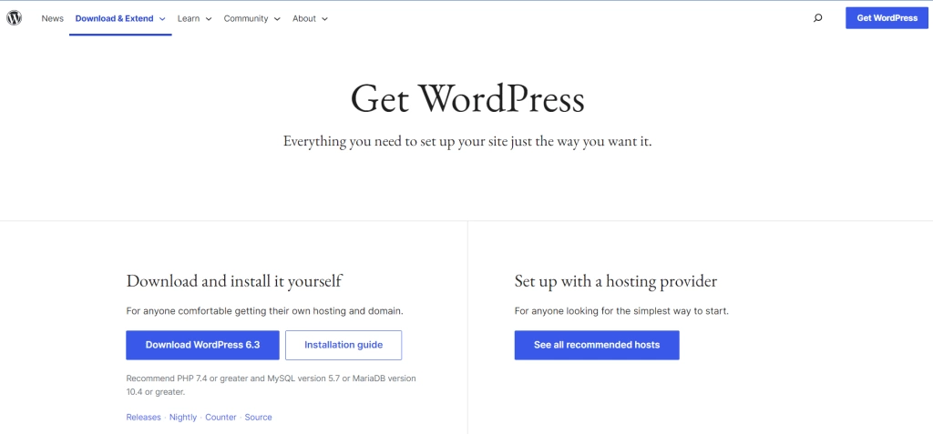Expand the Learn chevron arrow
Screen dimensions: 933x434
[209, 19]
